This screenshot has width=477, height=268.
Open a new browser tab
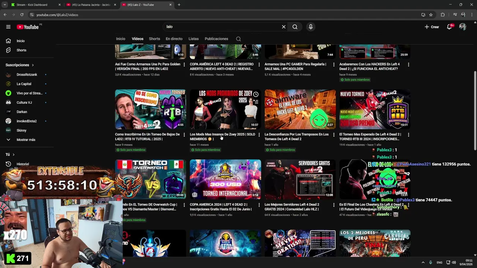coord(179,5)
